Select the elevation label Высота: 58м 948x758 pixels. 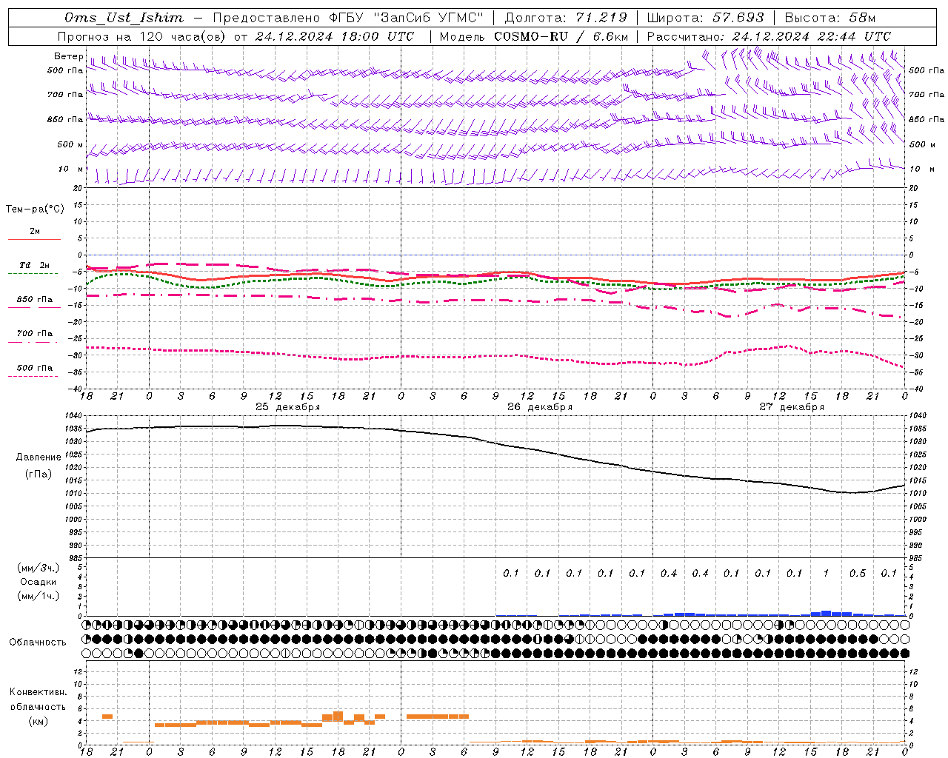(x=829, y=18)
